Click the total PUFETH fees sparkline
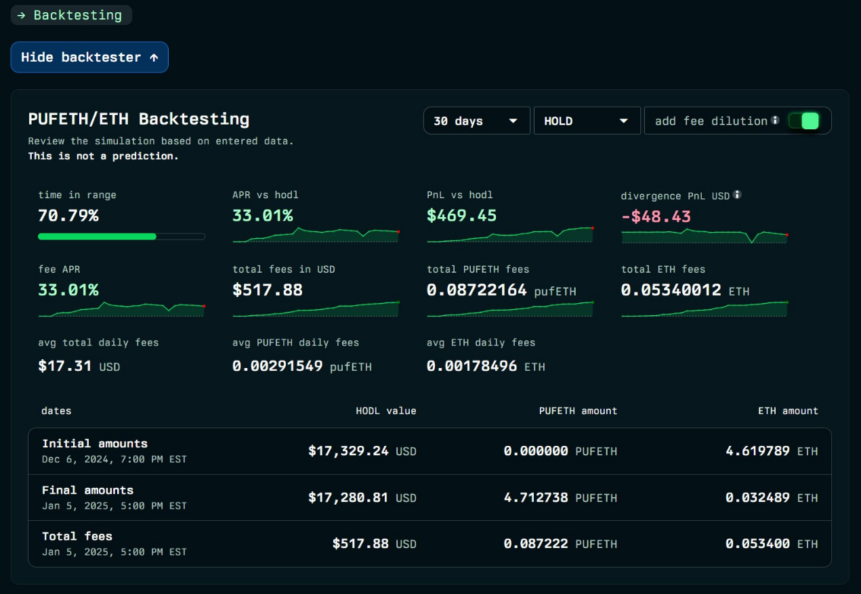 [510, 309]
